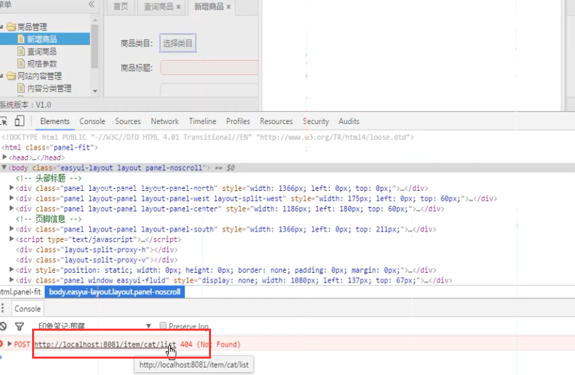Select the html.panel-fit breadcrumb
Viewport: 575px width, 375px height.
pyautogui.click(x=20, y=292)
